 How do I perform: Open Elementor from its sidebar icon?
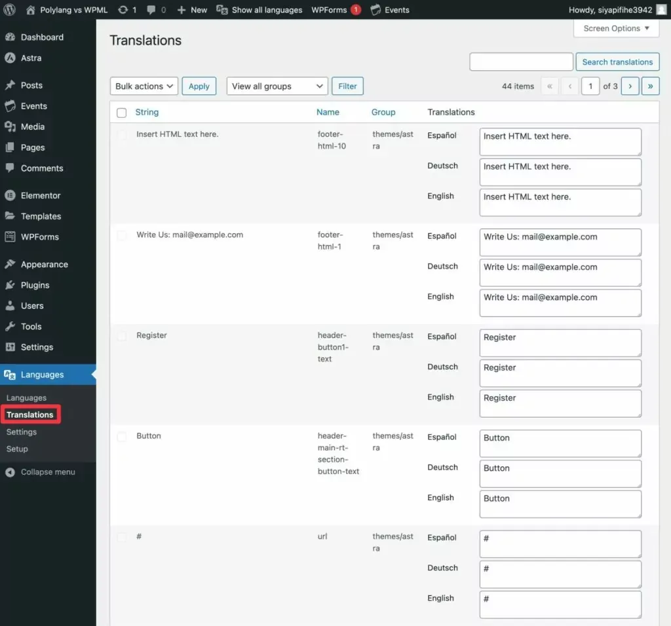click(10, 196)
